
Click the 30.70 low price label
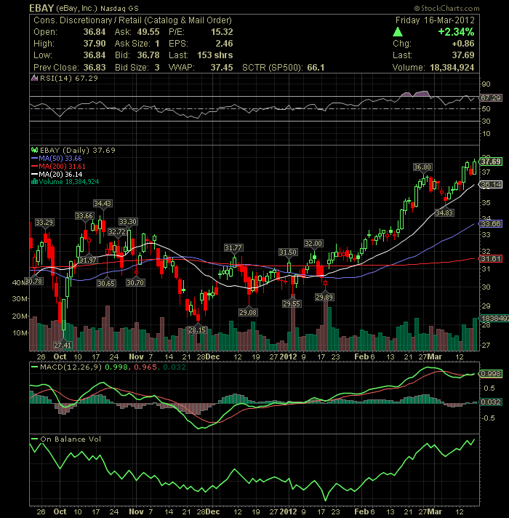(135, 283)
